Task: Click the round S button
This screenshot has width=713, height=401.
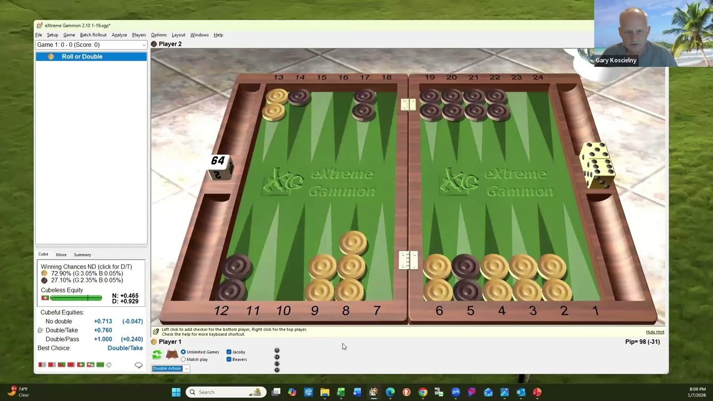Action: [277, 364]
